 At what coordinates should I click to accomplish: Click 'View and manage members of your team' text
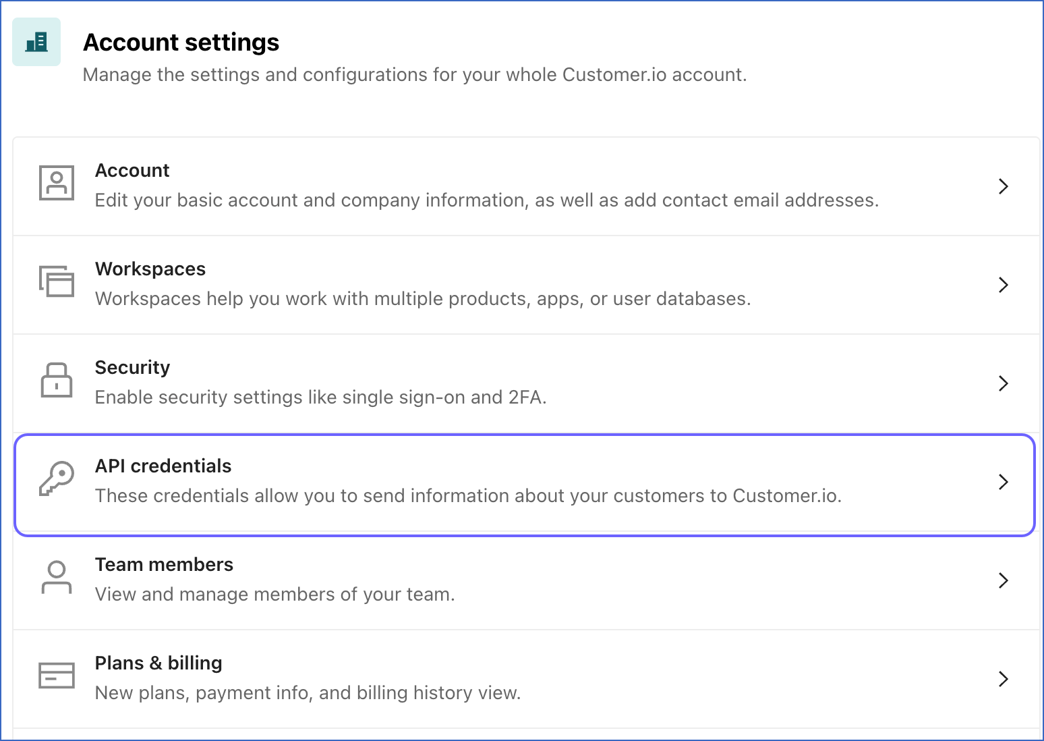275,595
